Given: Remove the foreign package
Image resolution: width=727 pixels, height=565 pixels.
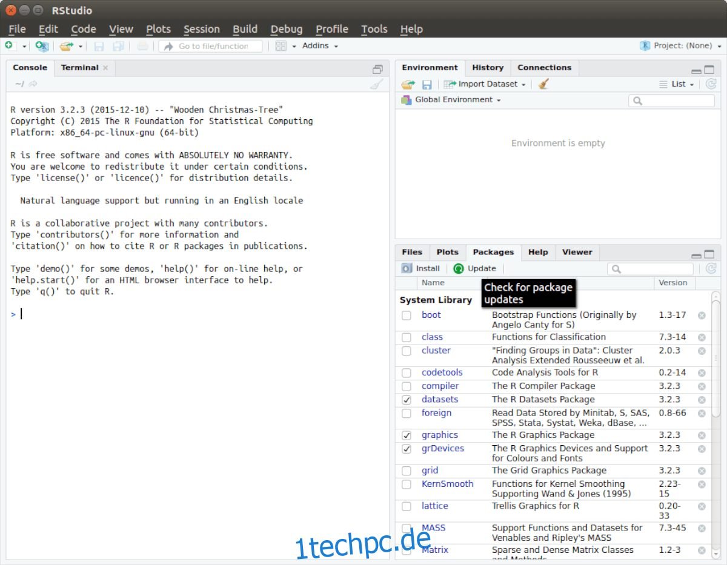Looking at the screenshot, I should (x=702, y=413).
